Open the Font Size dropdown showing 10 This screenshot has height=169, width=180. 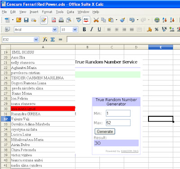(75, 30)
